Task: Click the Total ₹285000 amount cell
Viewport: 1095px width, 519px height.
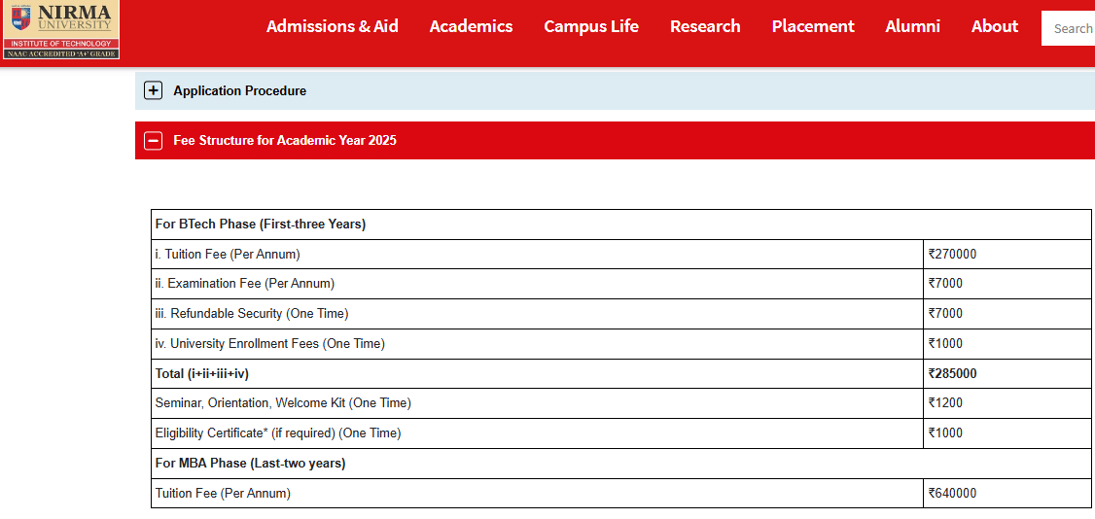Action: 953,374
